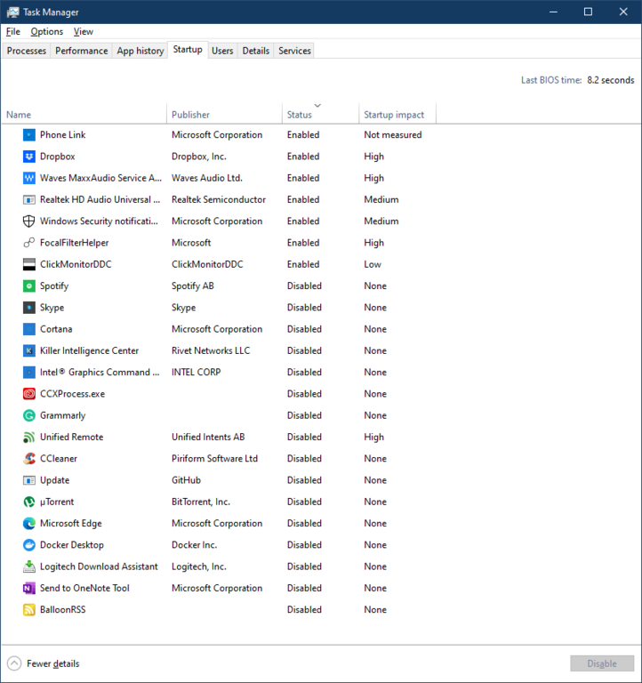Image resolution: width=642 pixels, height=683 pixels.
Task: Switch to the Services tab
Action: pyautogui.click(x=294, y=51)
